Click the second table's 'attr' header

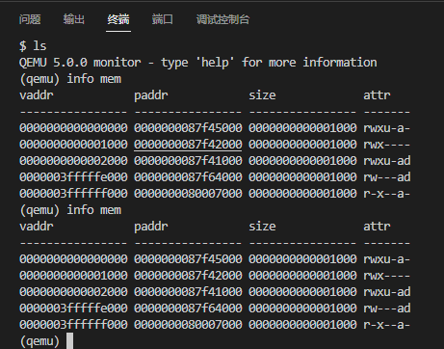click(377, 227)
